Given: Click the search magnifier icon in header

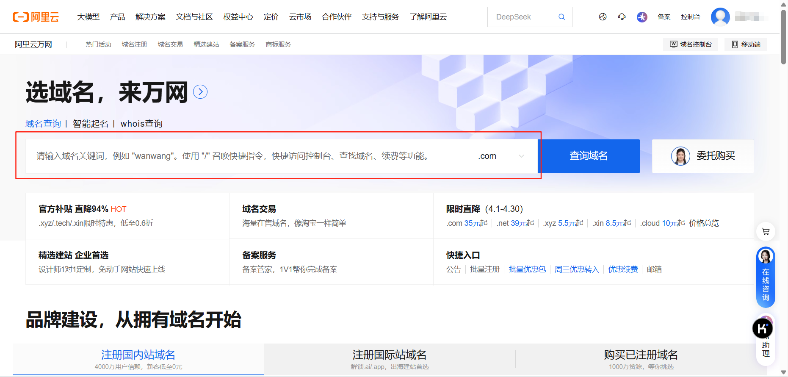Looking at the screenshot, I should tap(561, 17).
